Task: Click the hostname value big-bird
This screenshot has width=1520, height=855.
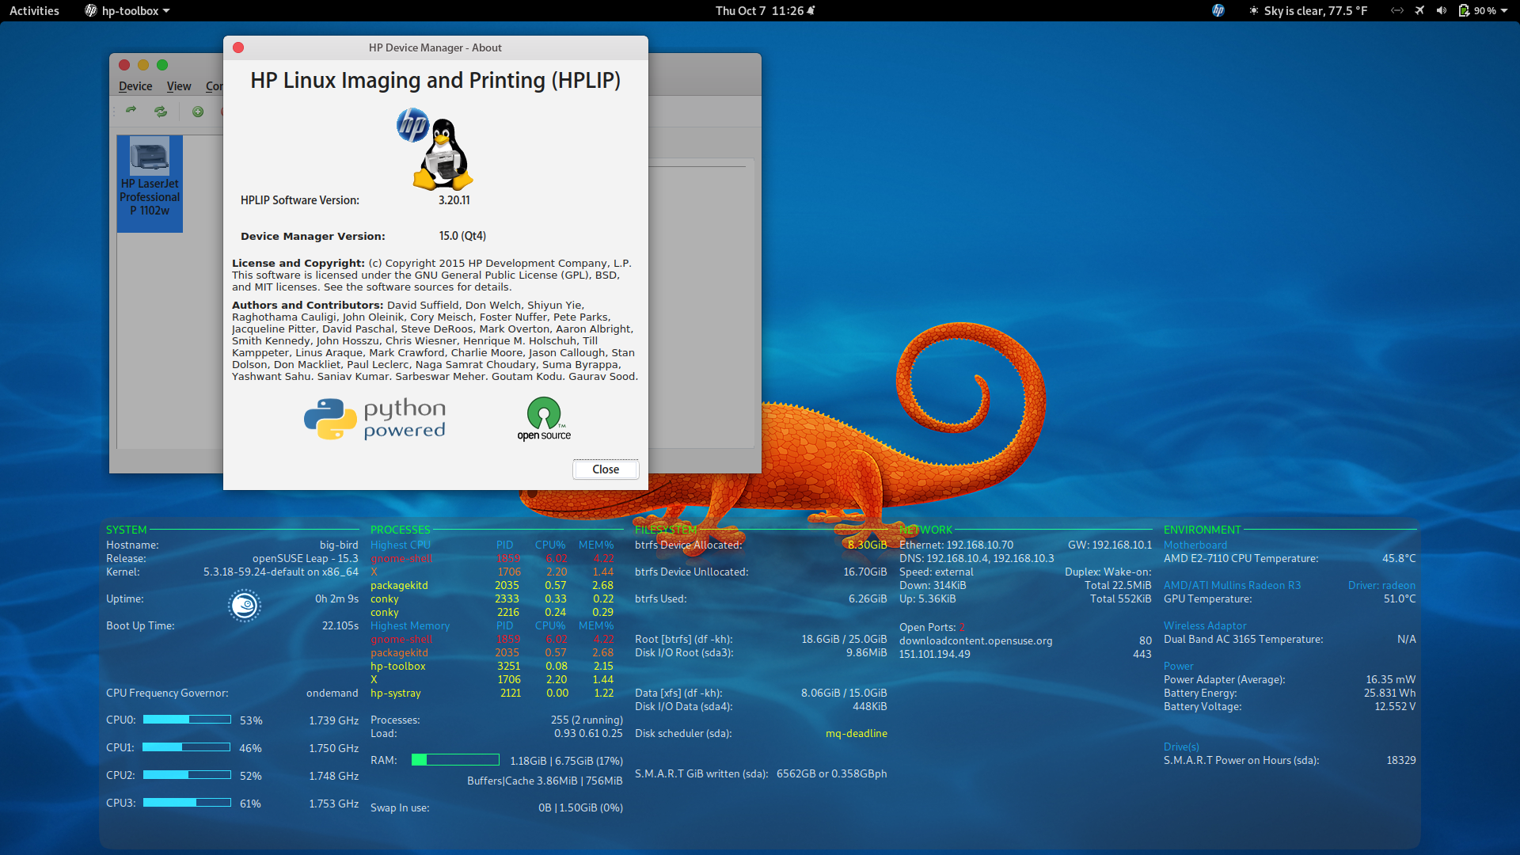Action: pos(339,545)
